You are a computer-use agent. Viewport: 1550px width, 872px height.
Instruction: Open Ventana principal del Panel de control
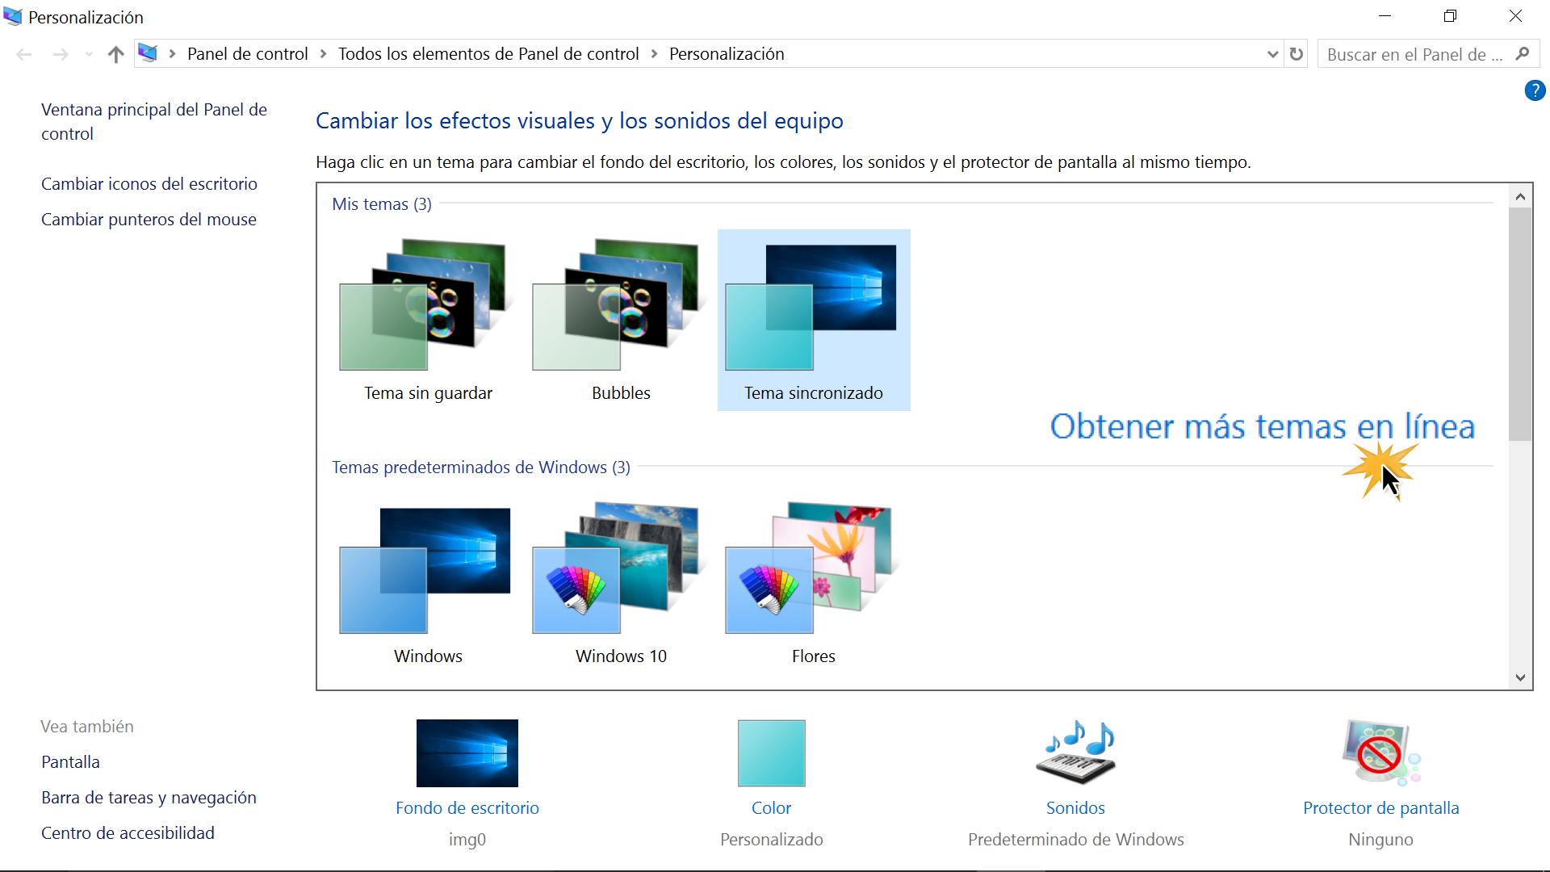tap(154, 122)
